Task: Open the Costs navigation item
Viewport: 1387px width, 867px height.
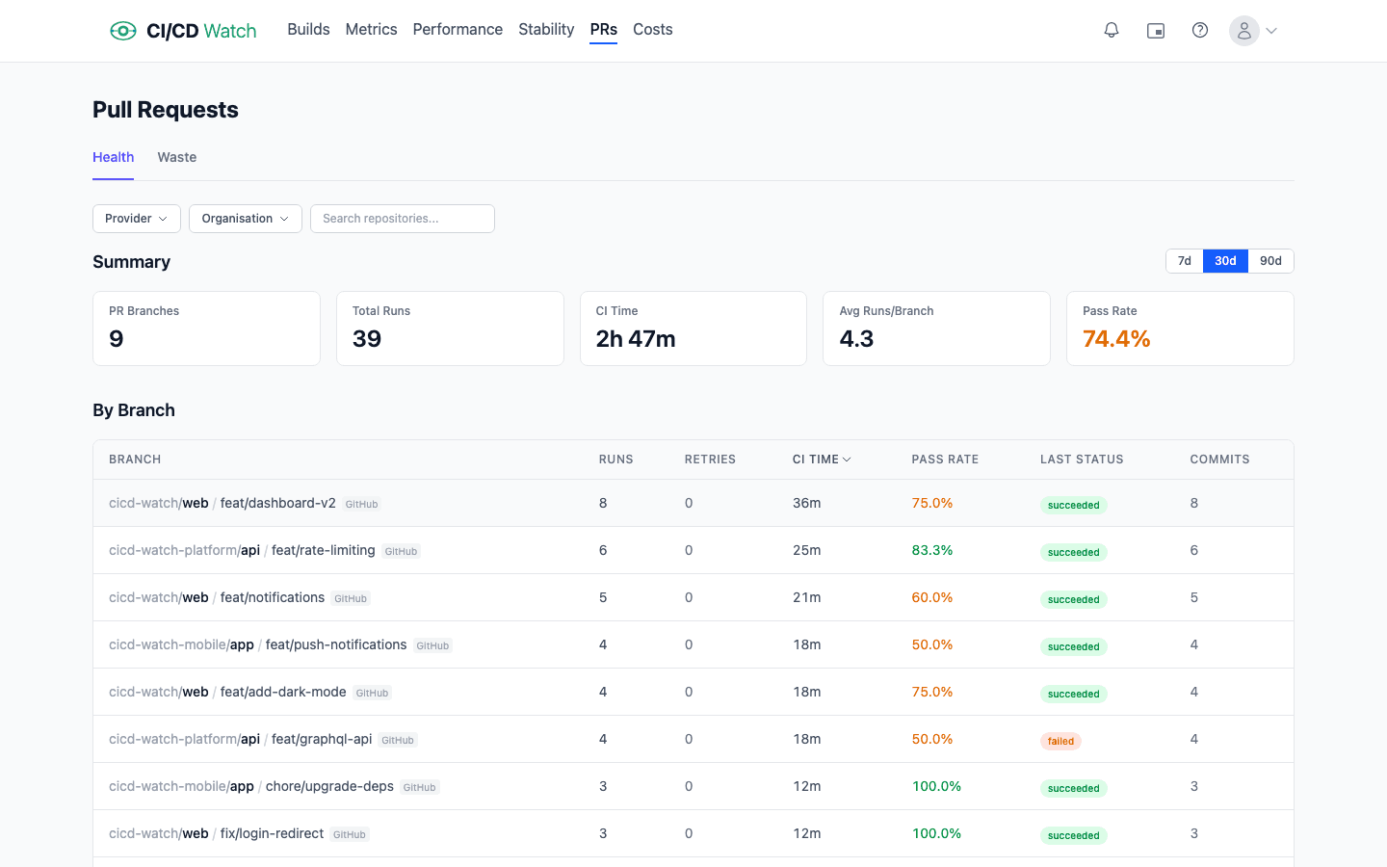Action: point(652,29)
